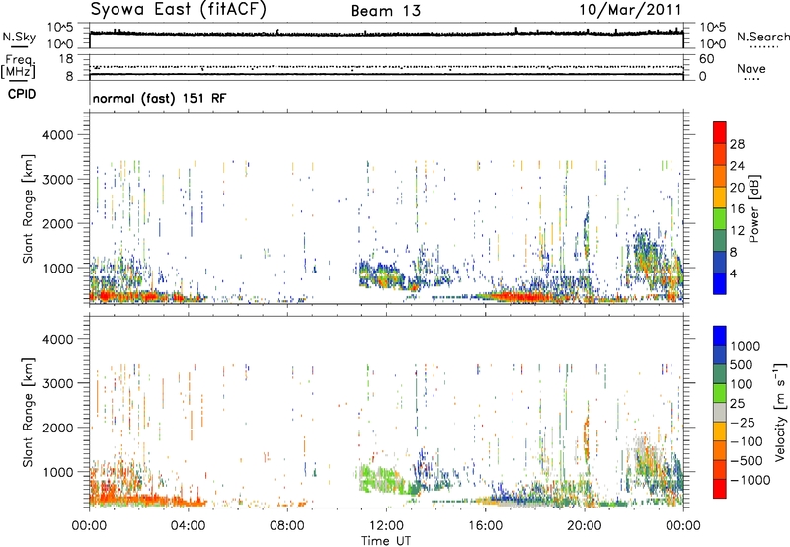
Task: Click the '16:00' time axis tick label
Action: point(486,526)
